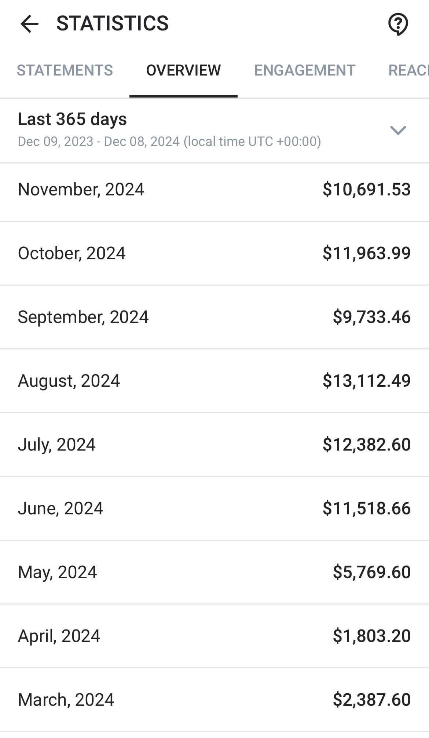
Task: Expand the date range chevron
Action: (398, 130)
